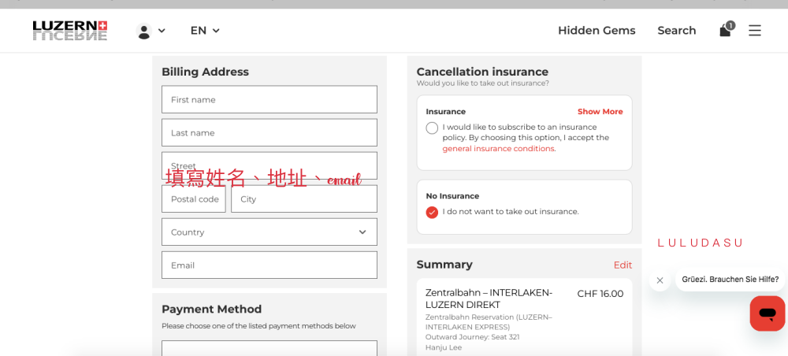Image resolution: width=788 pixels, height=356 pixels.
Task: Click the Outward Journey: Seat 321 text
Action: point(472,337)
